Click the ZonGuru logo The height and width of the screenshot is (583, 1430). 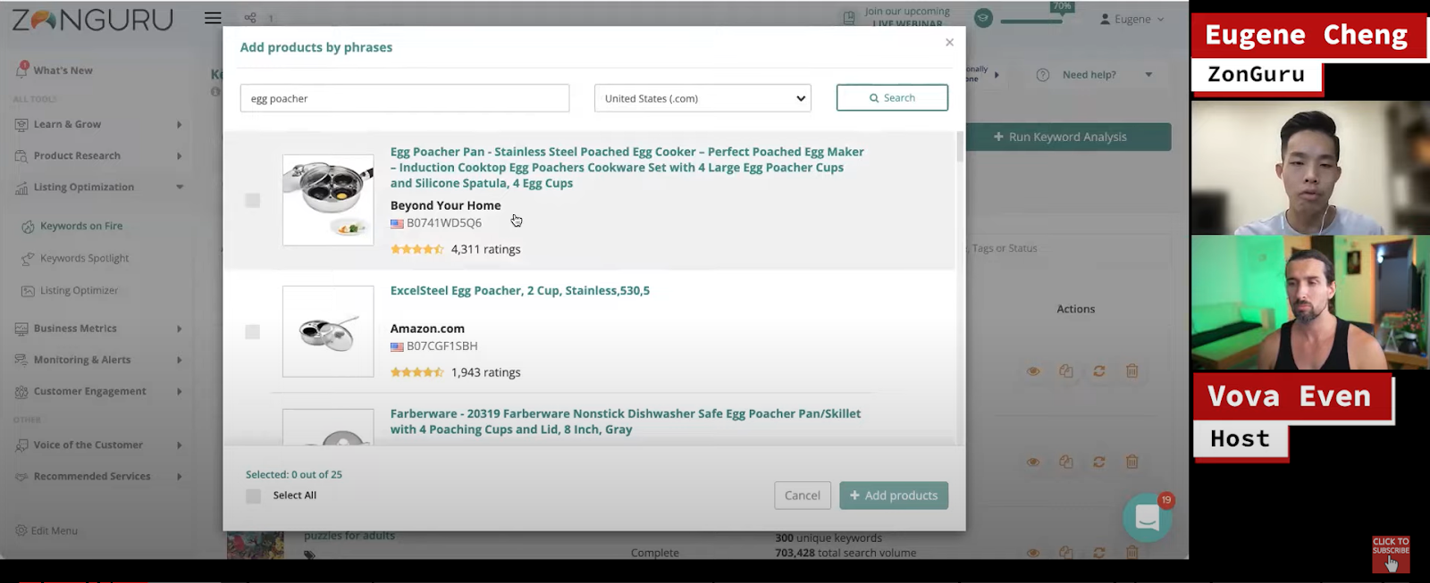92,19
